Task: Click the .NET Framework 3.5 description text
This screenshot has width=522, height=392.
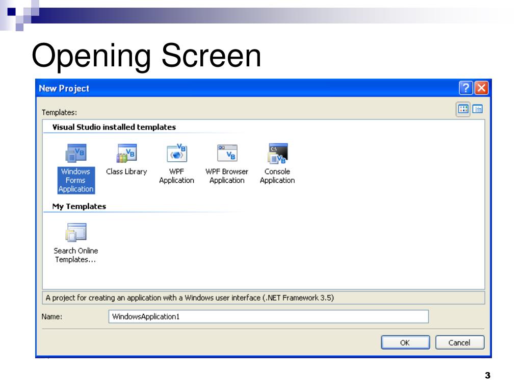Action: pos(190,298)
